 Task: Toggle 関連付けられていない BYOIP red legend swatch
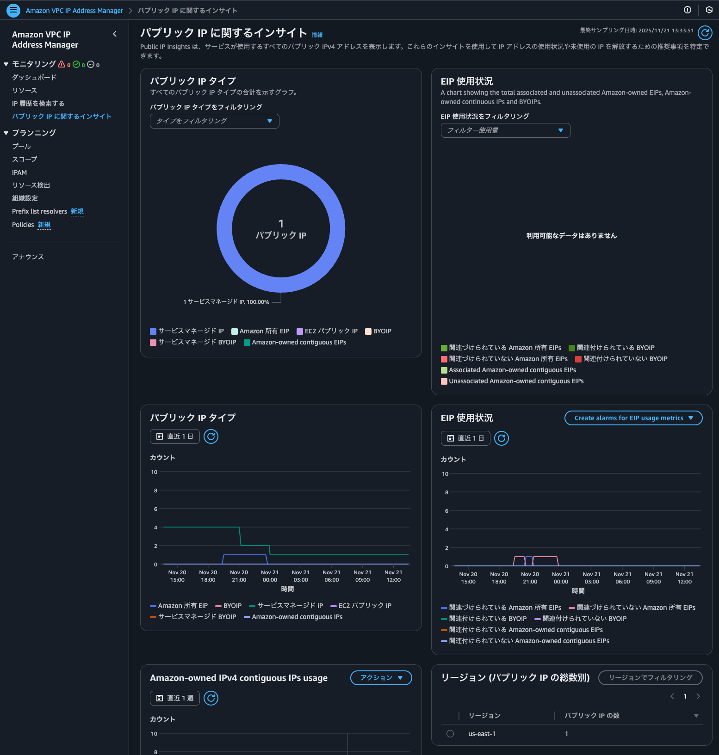coord(578,359)
